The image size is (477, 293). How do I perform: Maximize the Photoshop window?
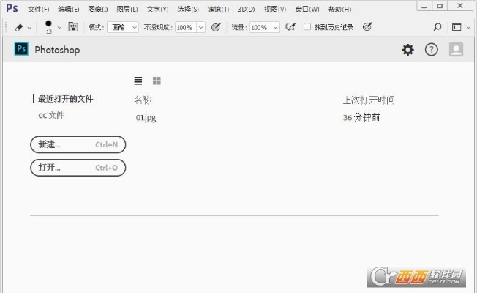point(440,6)
